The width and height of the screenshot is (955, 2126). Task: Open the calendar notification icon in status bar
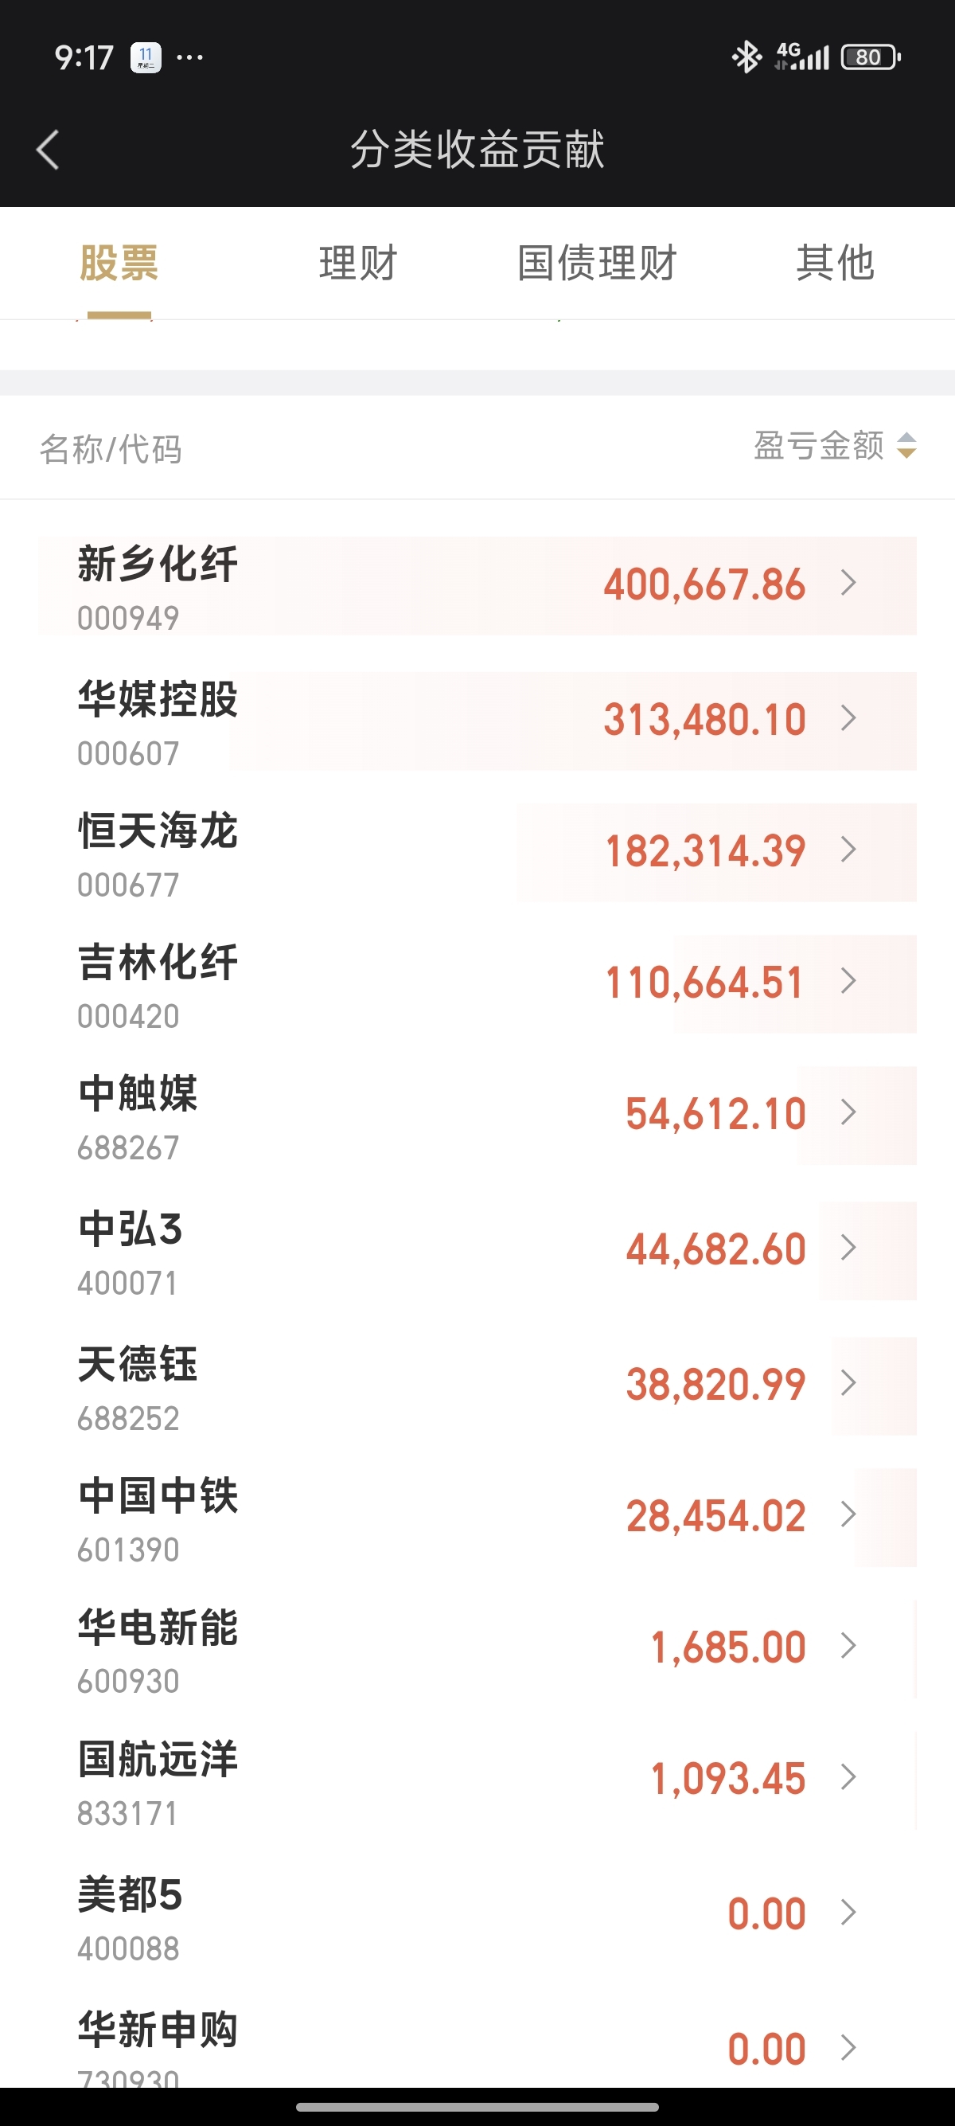coord(146,57)
